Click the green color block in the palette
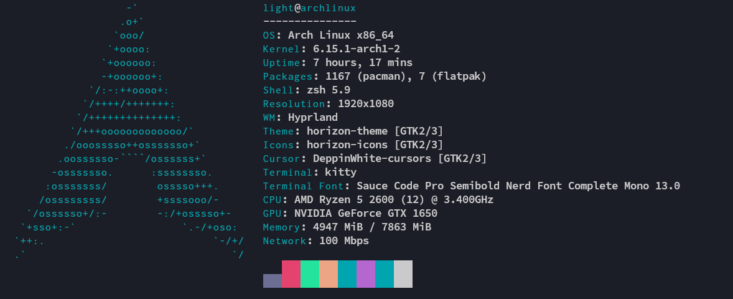The width and height of the screenshot is (733, 299). coord(310,273)
